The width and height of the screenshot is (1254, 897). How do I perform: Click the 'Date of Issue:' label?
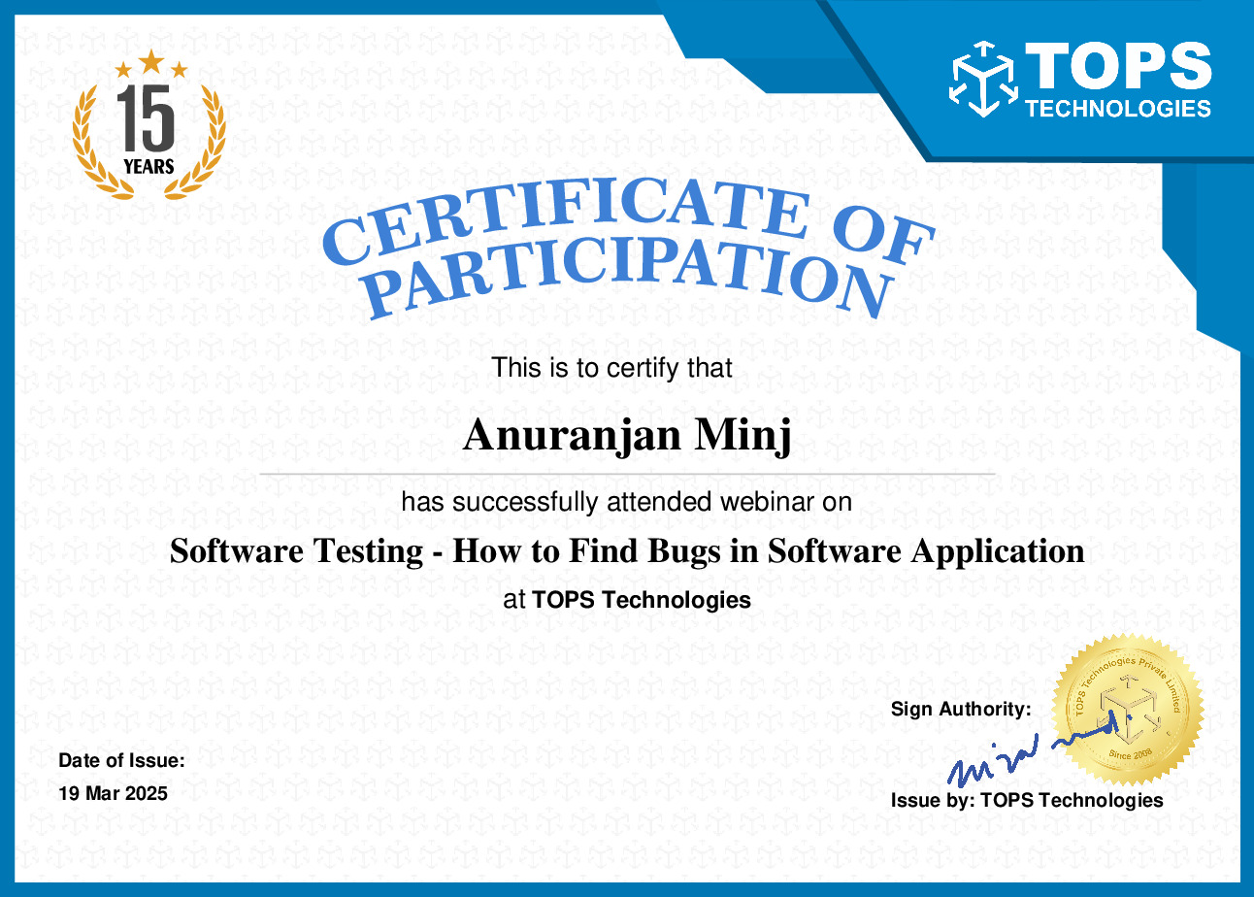coord(121,761)
